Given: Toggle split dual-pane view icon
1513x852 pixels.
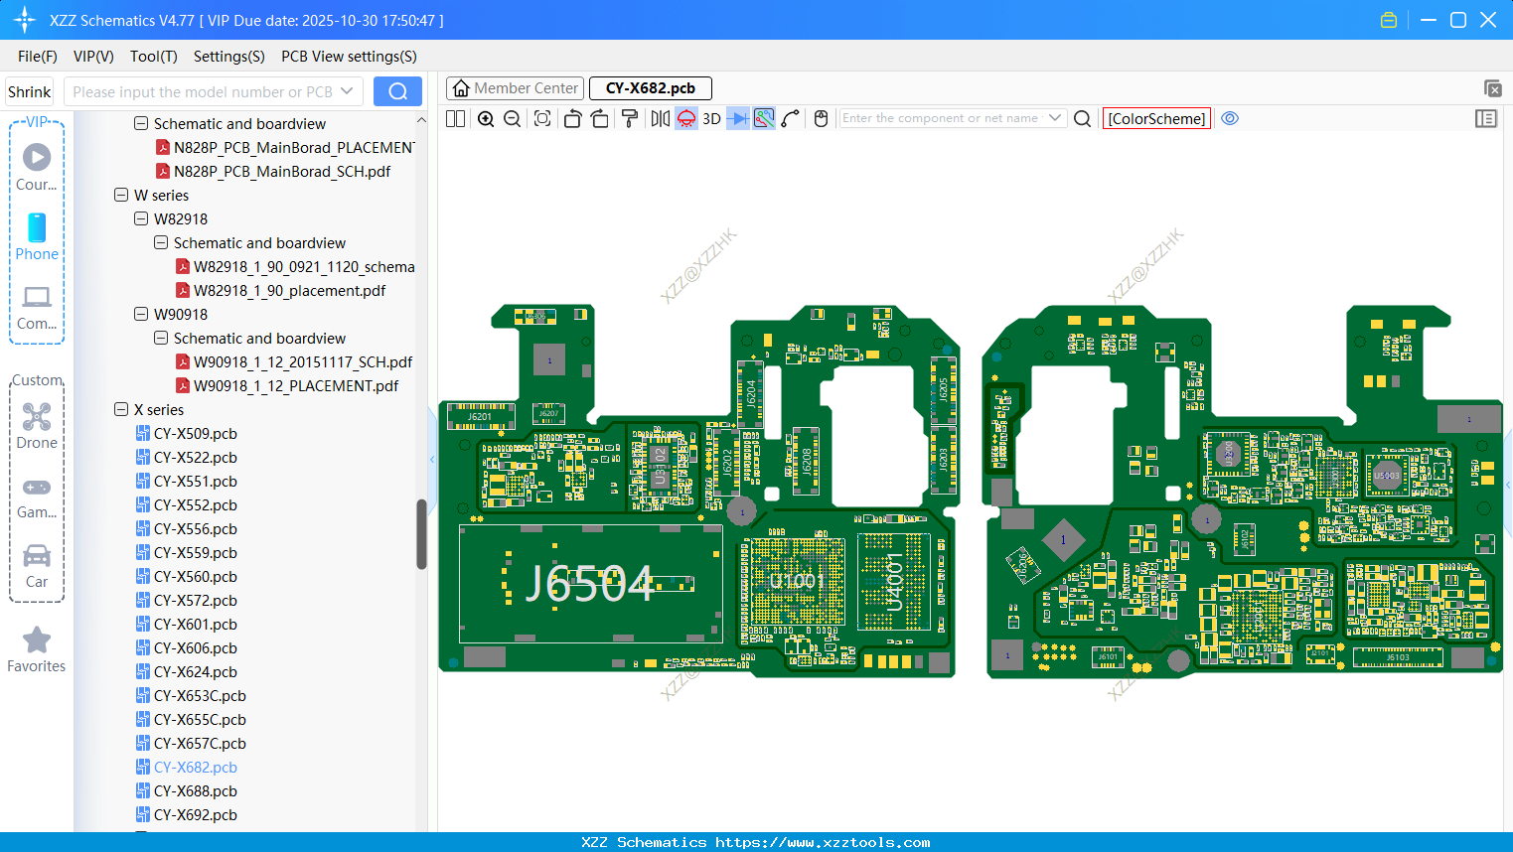Looking at the screenshot, I should (456, 119).
